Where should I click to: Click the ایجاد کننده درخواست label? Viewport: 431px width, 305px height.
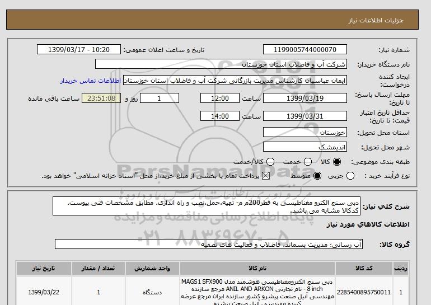[x=394, y=81]
